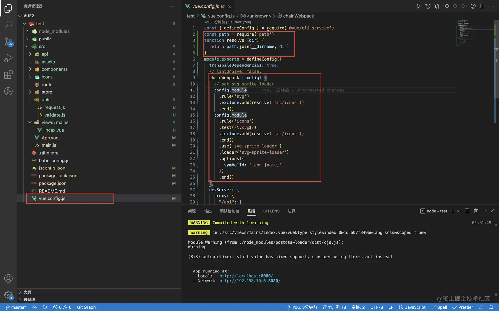Open the Run and Debug view
499x311 pixels.
click(8, 58)
